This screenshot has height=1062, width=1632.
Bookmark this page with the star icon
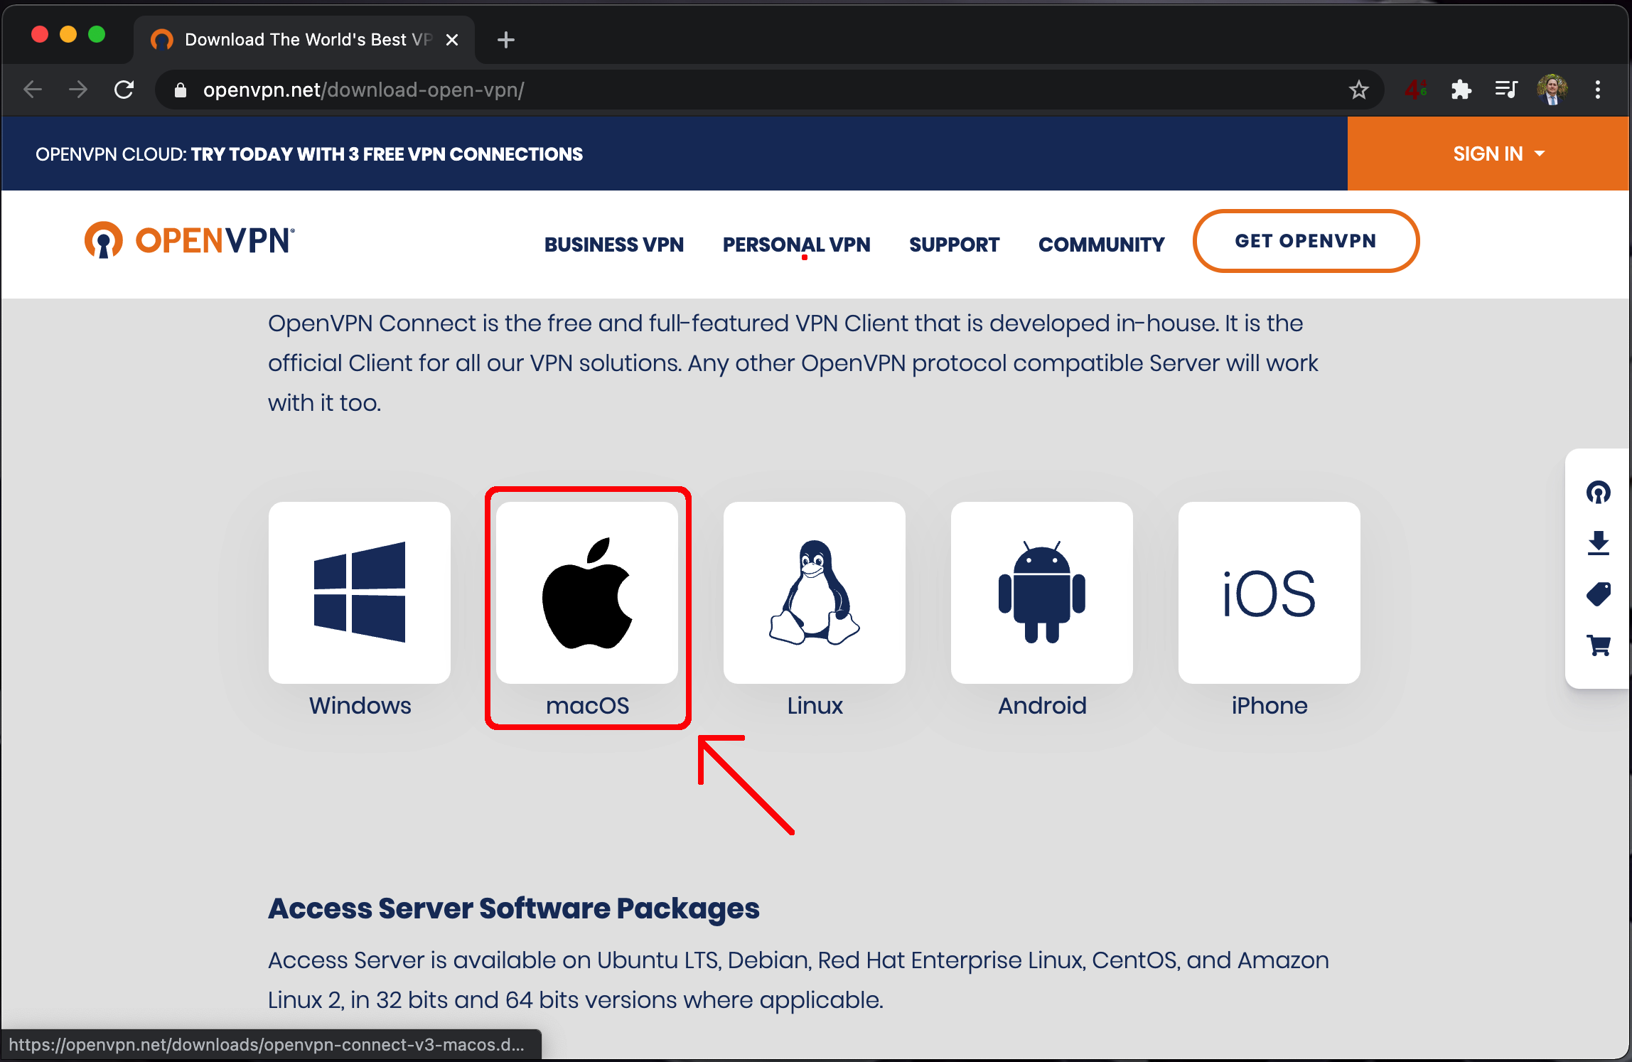tap(1358, 90)
